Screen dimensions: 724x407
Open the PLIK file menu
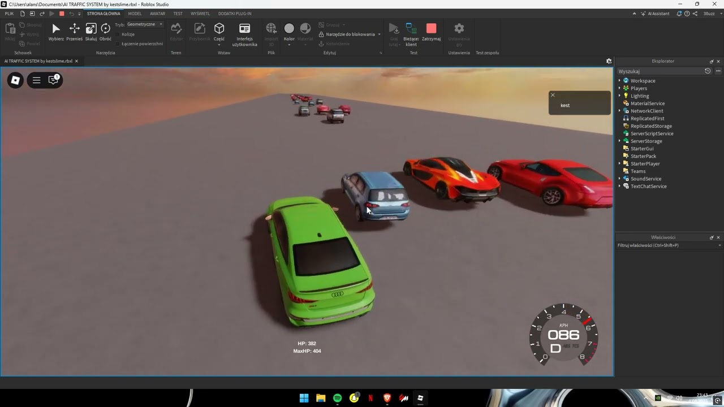click(x=9, y=13)
